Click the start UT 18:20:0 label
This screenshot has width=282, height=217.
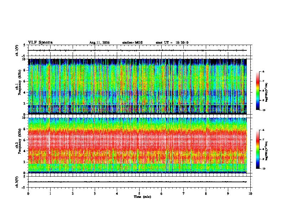[172, 43]
